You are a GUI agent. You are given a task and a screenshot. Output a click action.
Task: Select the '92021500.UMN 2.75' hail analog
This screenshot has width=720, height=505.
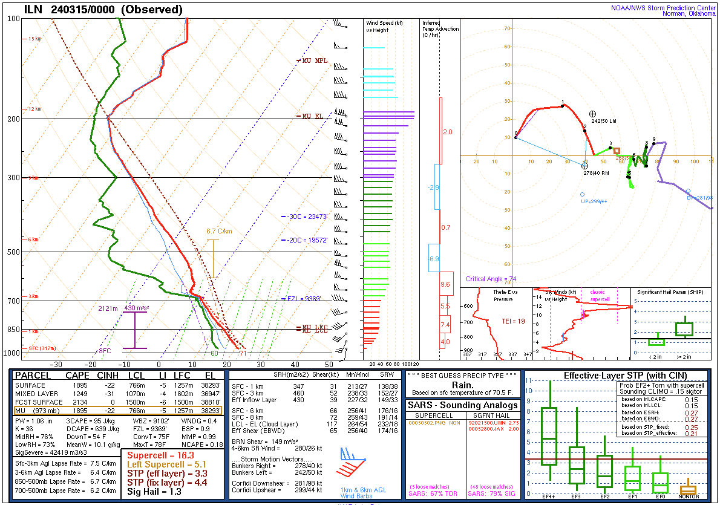click(x=494, y=423)
